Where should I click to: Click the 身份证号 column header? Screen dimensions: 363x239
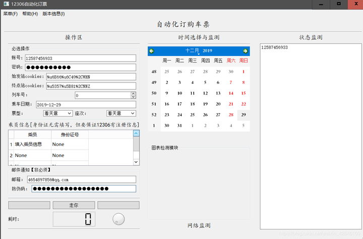pos(70,134)
